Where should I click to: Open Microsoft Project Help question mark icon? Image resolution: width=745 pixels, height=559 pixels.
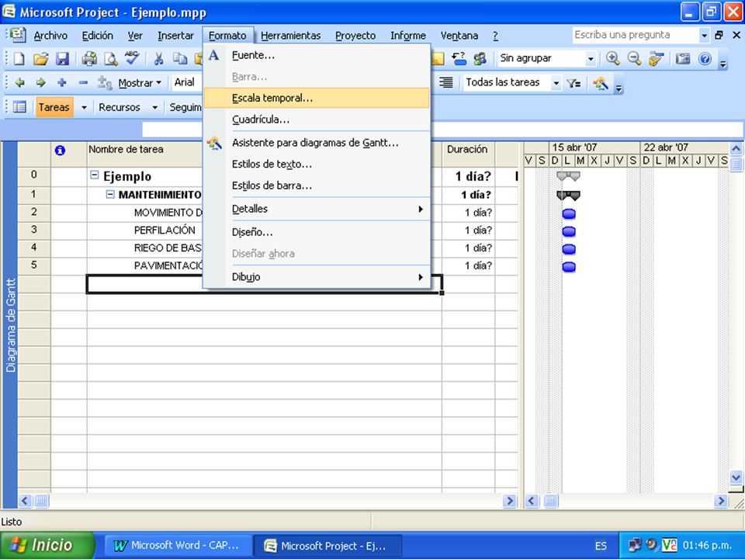tap(705, 58)
